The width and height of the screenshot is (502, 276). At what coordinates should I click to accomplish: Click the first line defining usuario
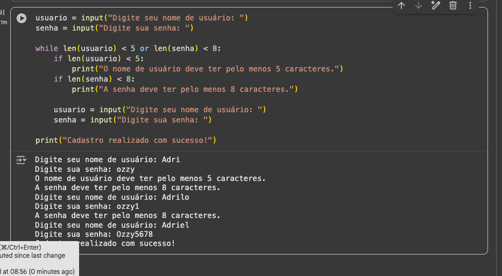[x=141, y=18]
